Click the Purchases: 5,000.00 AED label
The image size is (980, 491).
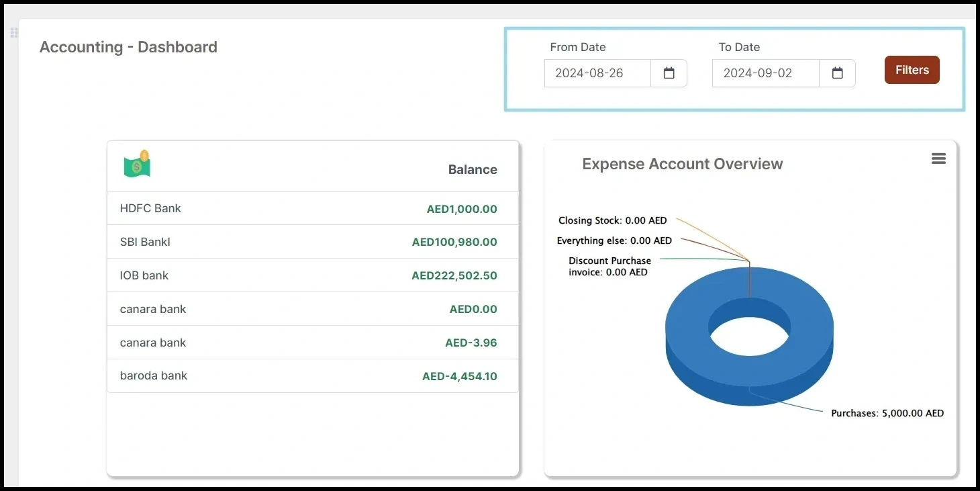pos(887,413)
